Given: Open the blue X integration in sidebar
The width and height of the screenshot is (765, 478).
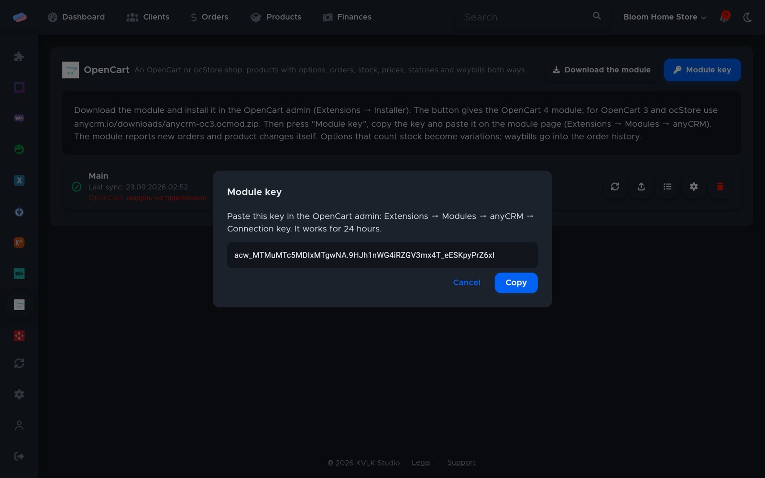Looking at the screenshot, I should click(19, 180).
